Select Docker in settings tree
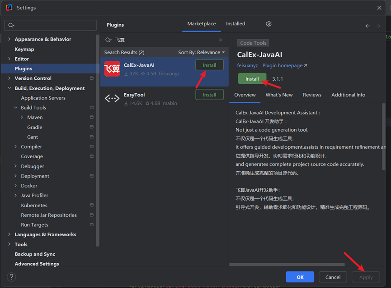This screenshot has height=288, width=391. click(29, 186)
